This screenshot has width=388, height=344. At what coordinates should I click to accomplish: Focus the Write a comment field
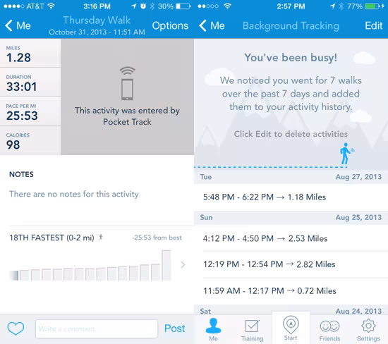pyautogui.click(x=97, y=328)
